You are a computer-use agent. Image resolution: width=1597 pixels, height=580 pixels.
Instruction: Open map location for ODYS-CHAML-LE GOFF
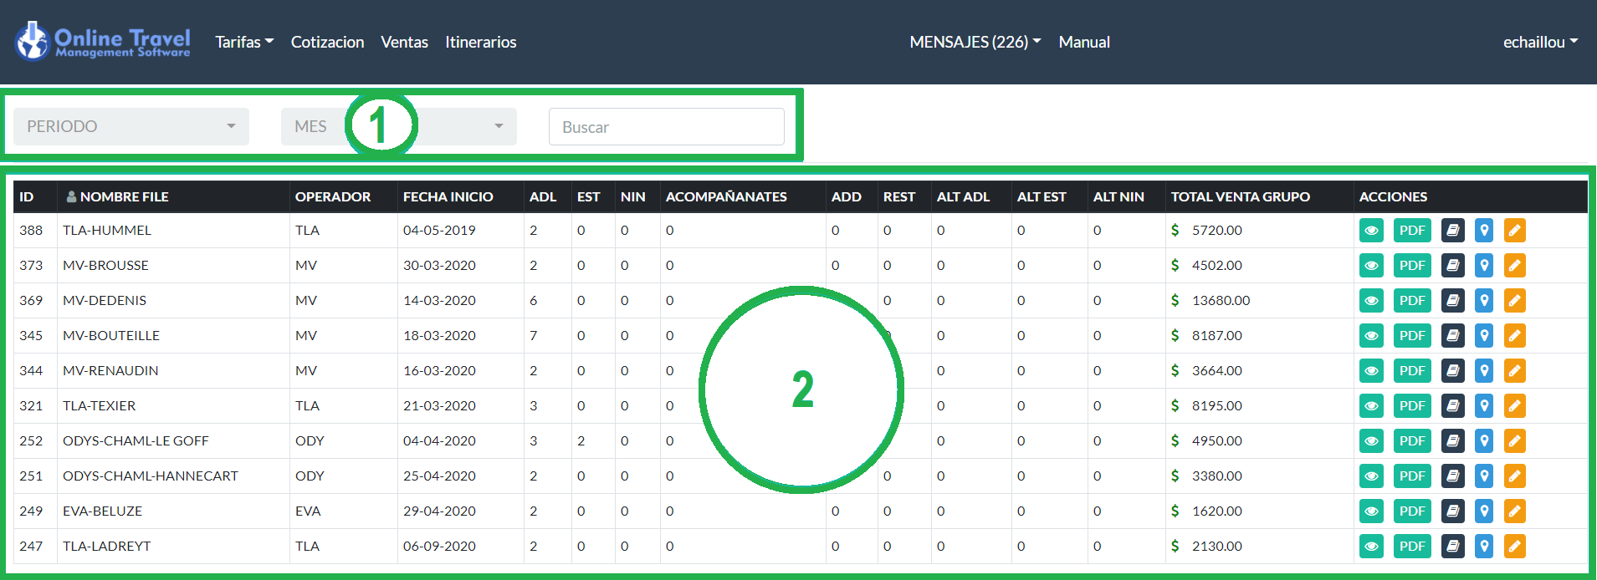1484,441
